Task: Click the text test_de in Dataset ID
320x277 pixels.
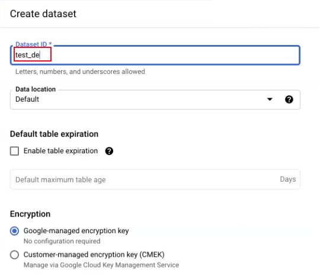Action: pyautogui.click(x=27, y=55)
